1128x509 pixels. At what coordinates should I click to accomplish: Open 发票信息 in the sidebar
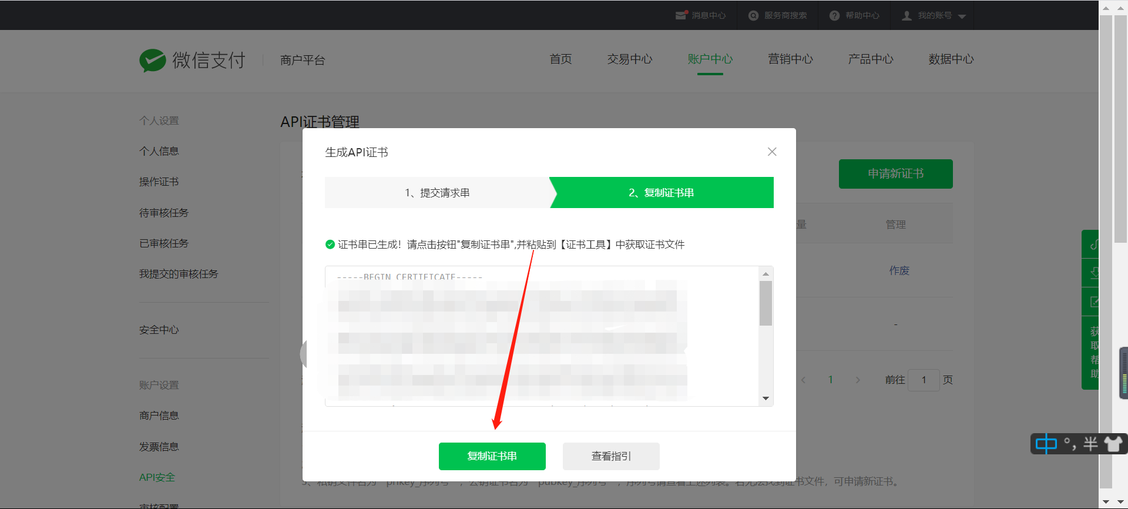coord(159,447)
